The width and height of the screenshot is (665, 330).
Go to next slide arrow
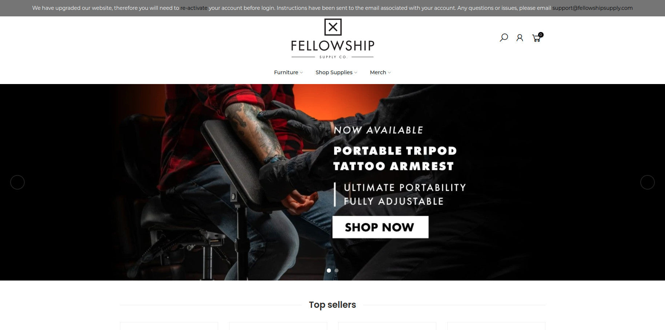pos(647,182)
